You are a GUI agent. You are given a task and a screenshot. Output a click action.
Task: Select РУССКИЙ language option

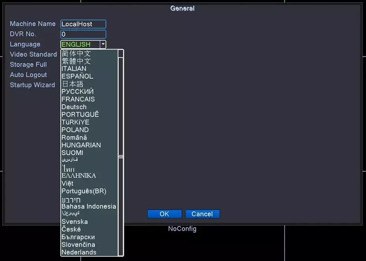coord(78,92)
